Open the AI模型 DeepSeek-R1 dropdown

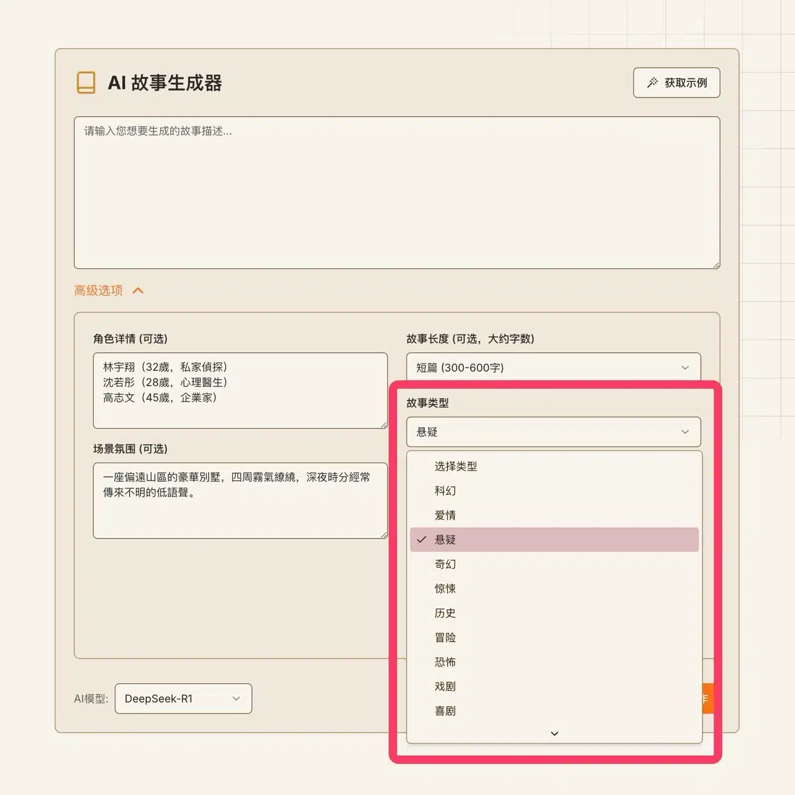coord(183,699)
